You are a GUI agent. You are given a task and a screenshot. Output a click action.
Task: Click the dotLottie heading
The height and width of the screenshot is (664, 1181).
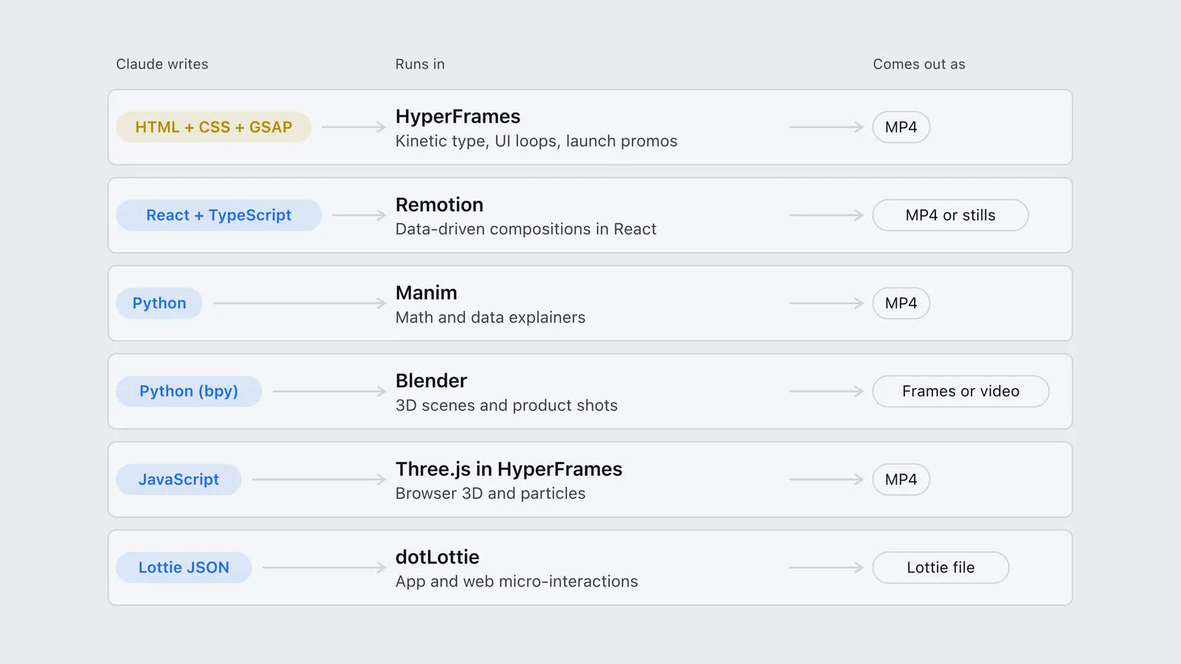[437, 557]
